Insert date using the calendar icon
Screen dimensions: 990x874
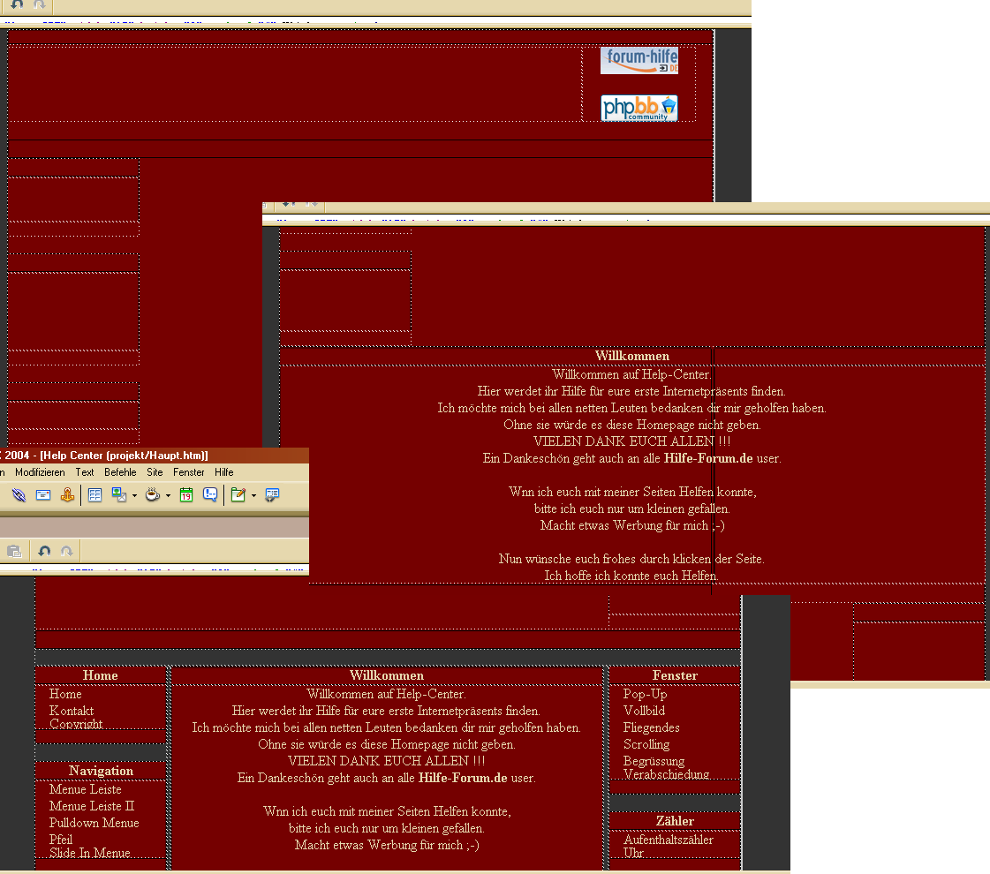point(186,495)
